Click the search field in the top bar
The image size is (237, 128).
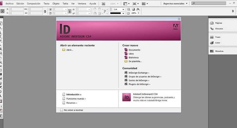pyautogui.click(x=208, y=3)
